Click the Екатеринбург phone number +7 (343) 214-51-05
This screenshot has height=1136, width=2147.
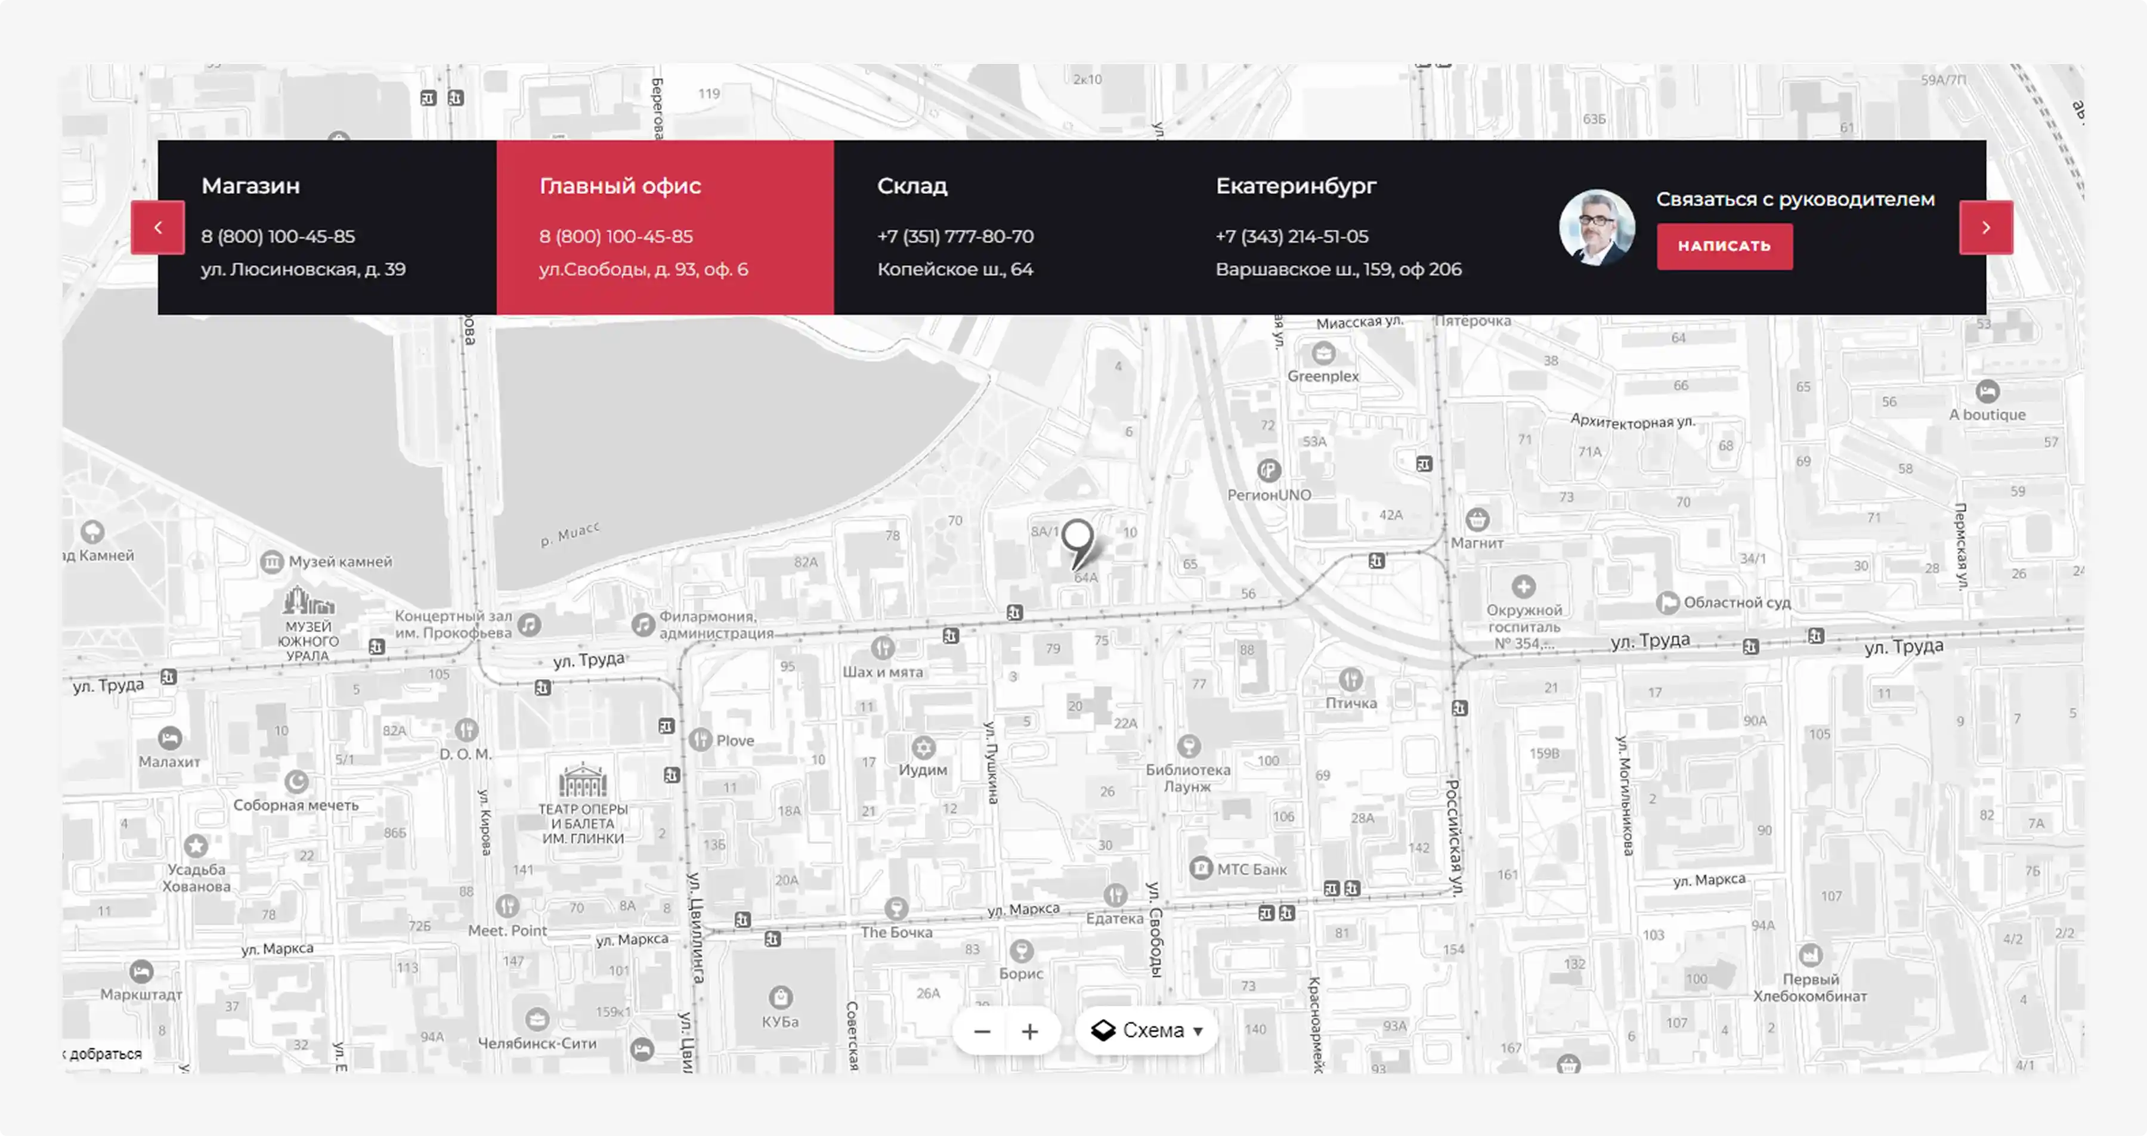click(x=1291, y=237)
